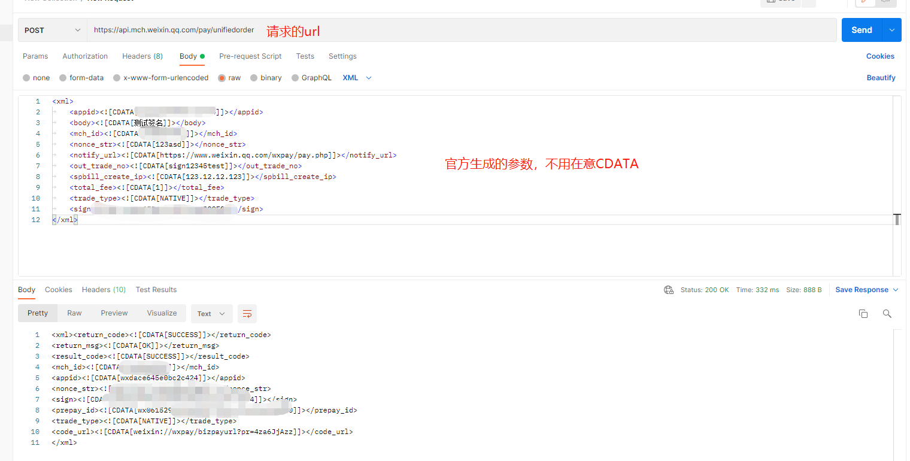The height and width of the screenshot is (461, 910).
Task: Click the body 测试签名 line in request
Action: coord(138,123)
